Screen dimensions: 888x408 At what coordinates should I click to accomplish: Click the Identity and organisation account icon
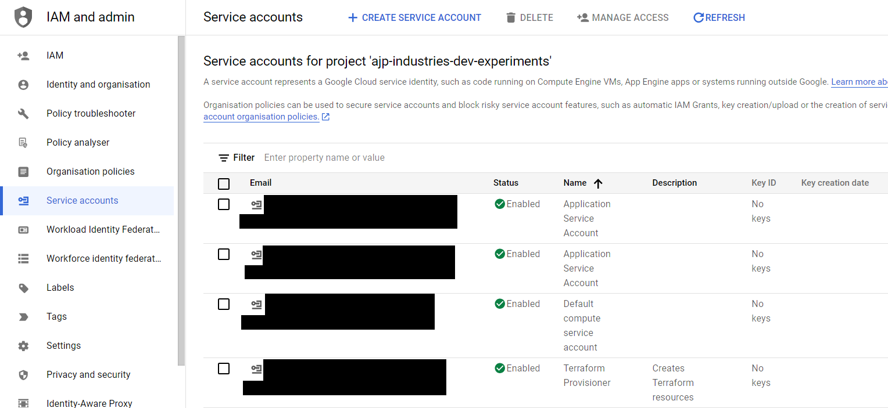click(x=23, y=85)
